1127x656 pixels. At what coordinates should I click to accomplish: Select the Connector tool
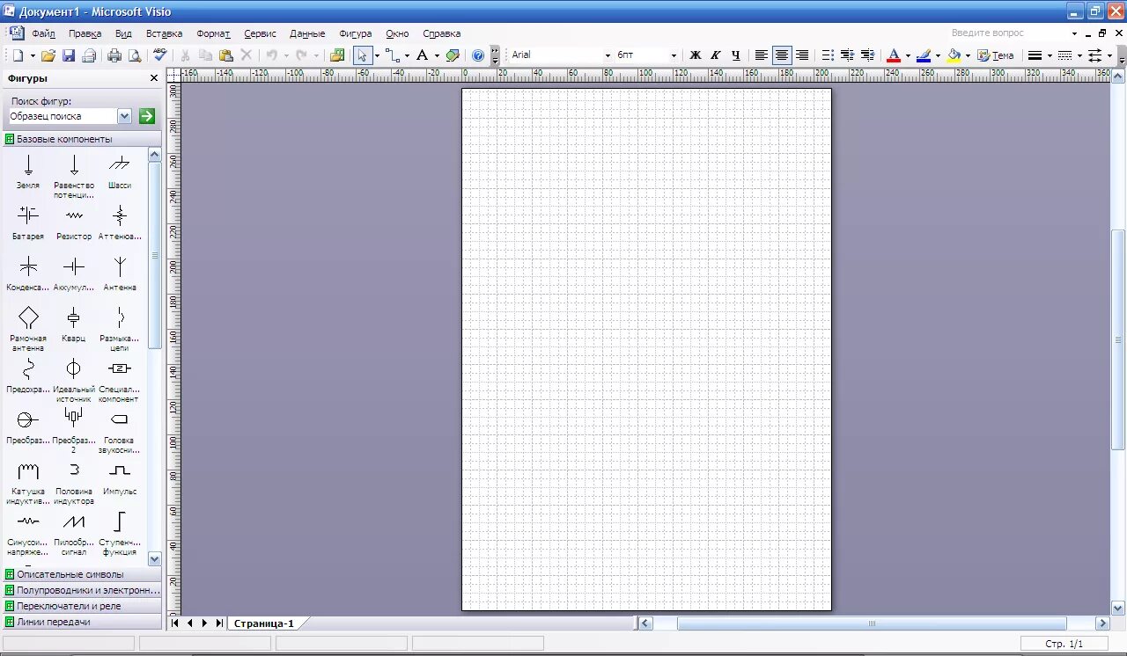click(x=393, y=55)
